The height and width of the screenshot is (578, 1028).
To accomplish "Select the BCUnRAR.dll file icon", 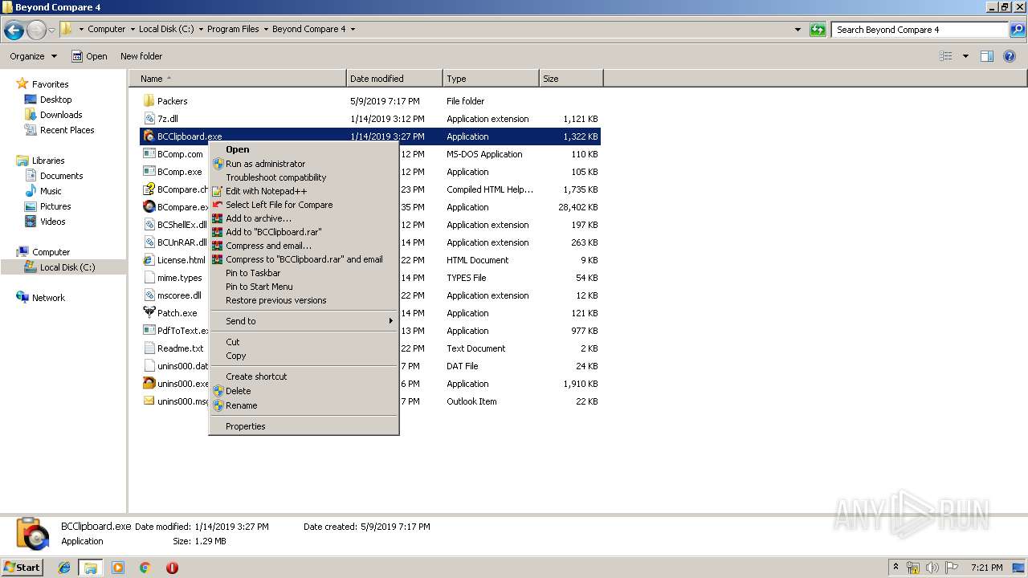I will pyautogui.click(x=149, y=242).
